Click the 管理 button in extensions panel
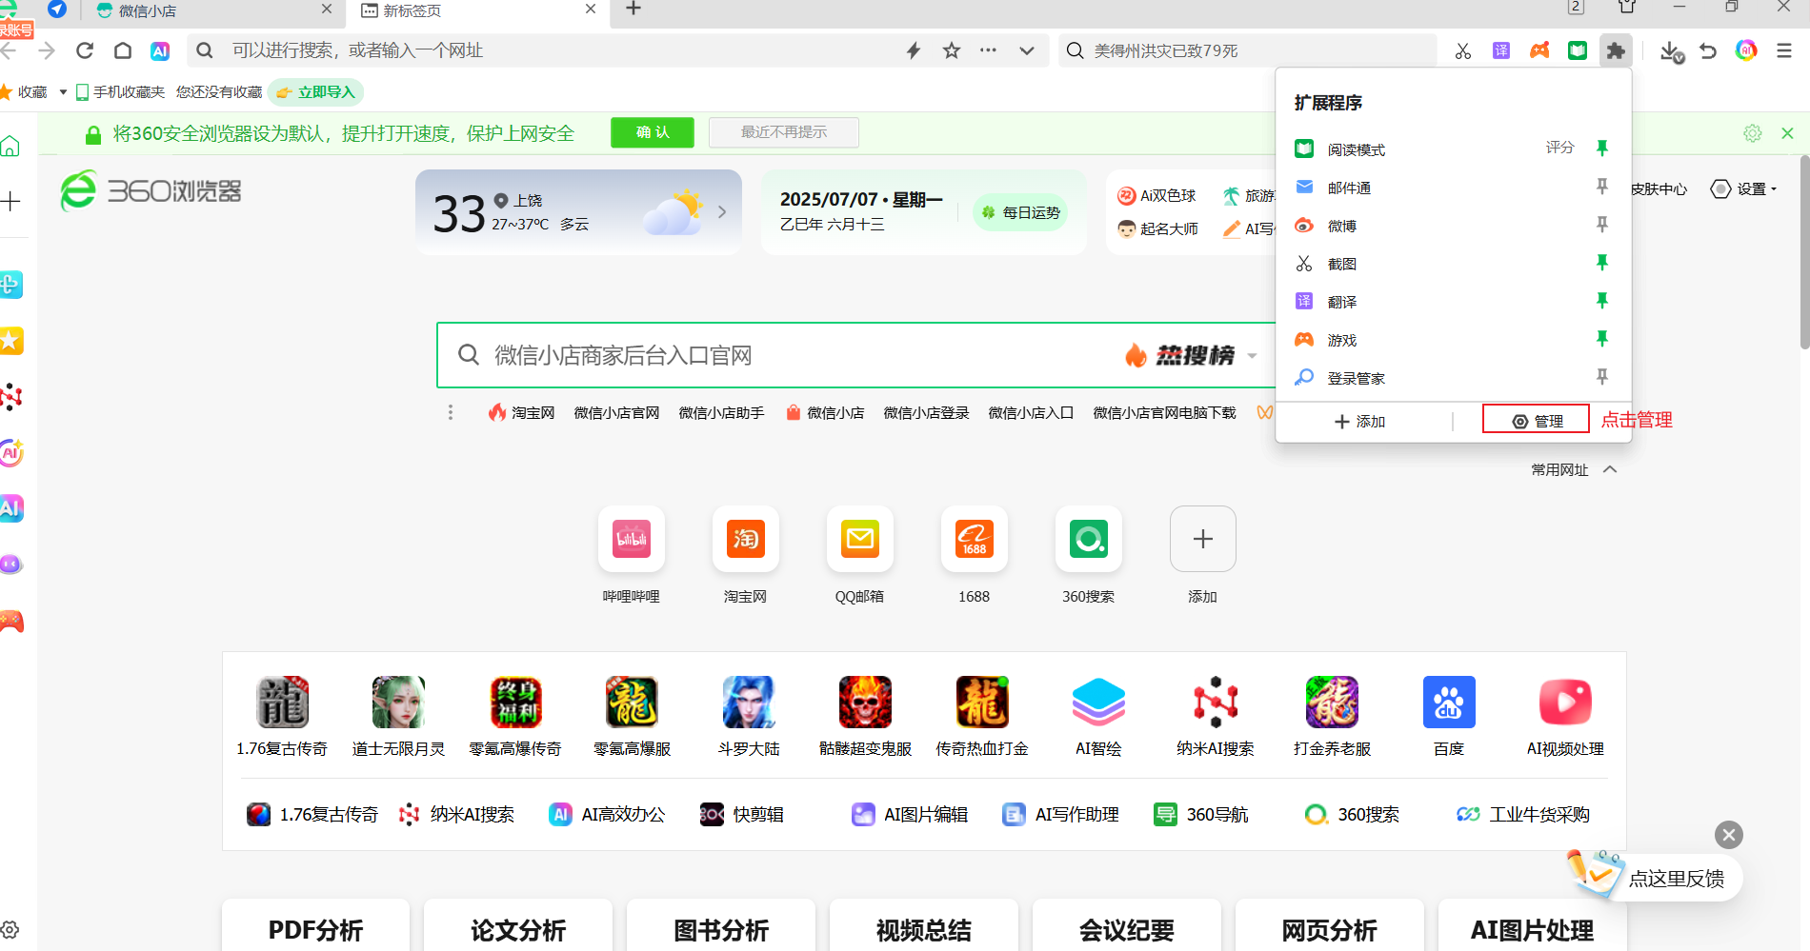Viewport: 1810px width, 951px height. tap(1536, 419)
